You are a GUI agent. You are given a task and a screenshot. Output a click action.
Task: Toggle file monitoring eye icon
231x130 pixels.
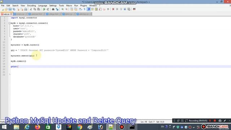click(108, 9)
